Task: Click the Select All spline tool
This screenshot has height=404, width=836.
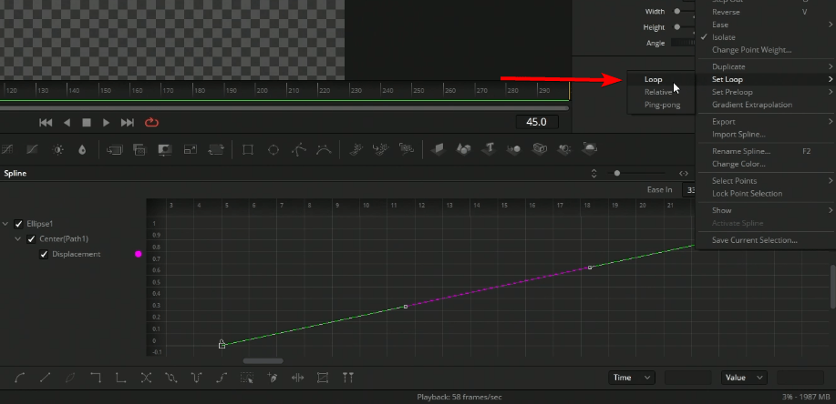Action: click(x=247, y=378)
